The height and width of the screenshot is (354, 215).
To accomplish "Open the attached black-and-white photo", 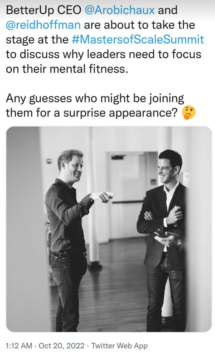I will (109, 229).
